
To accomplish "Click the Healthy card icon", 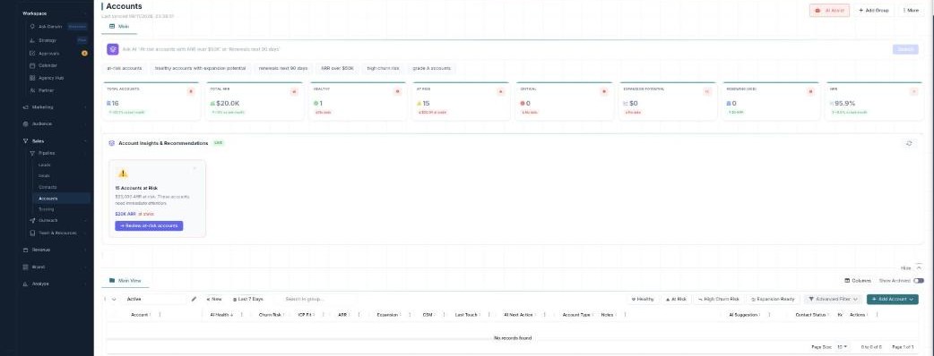I will pos(397,91).
